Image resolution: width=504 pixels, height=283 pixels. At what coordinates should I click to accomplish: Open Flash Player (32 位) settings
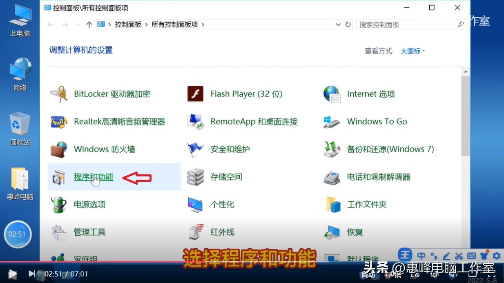coord(246,94)
